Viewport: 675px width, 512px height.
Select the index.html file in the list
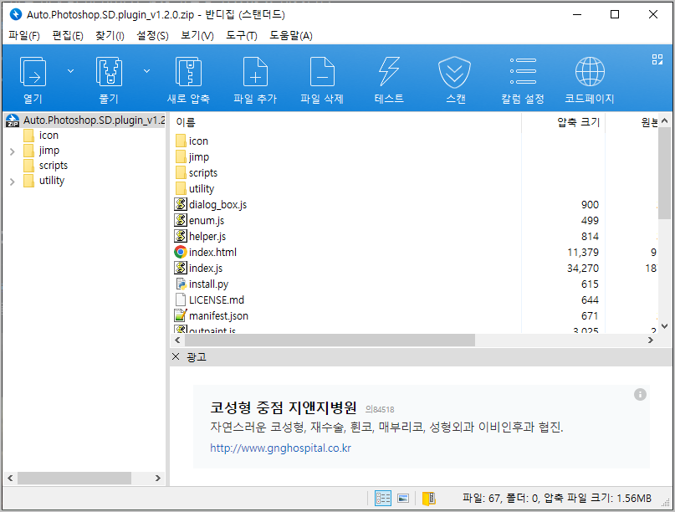click(212, 252)
